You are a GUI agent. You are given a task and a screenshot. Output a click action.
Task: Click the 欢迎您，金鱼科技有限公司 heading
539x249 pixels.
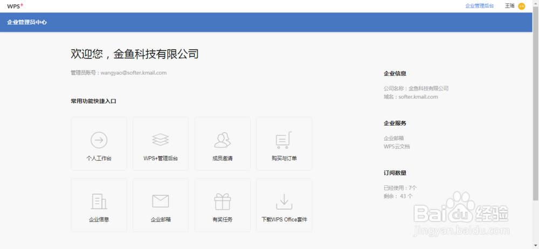135,54
